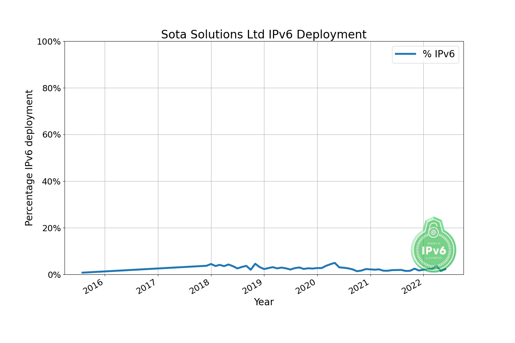This screenshot has height=343, width=515.
Task: Select the 80% y-axis tick label
Action: tap(51, 88)
